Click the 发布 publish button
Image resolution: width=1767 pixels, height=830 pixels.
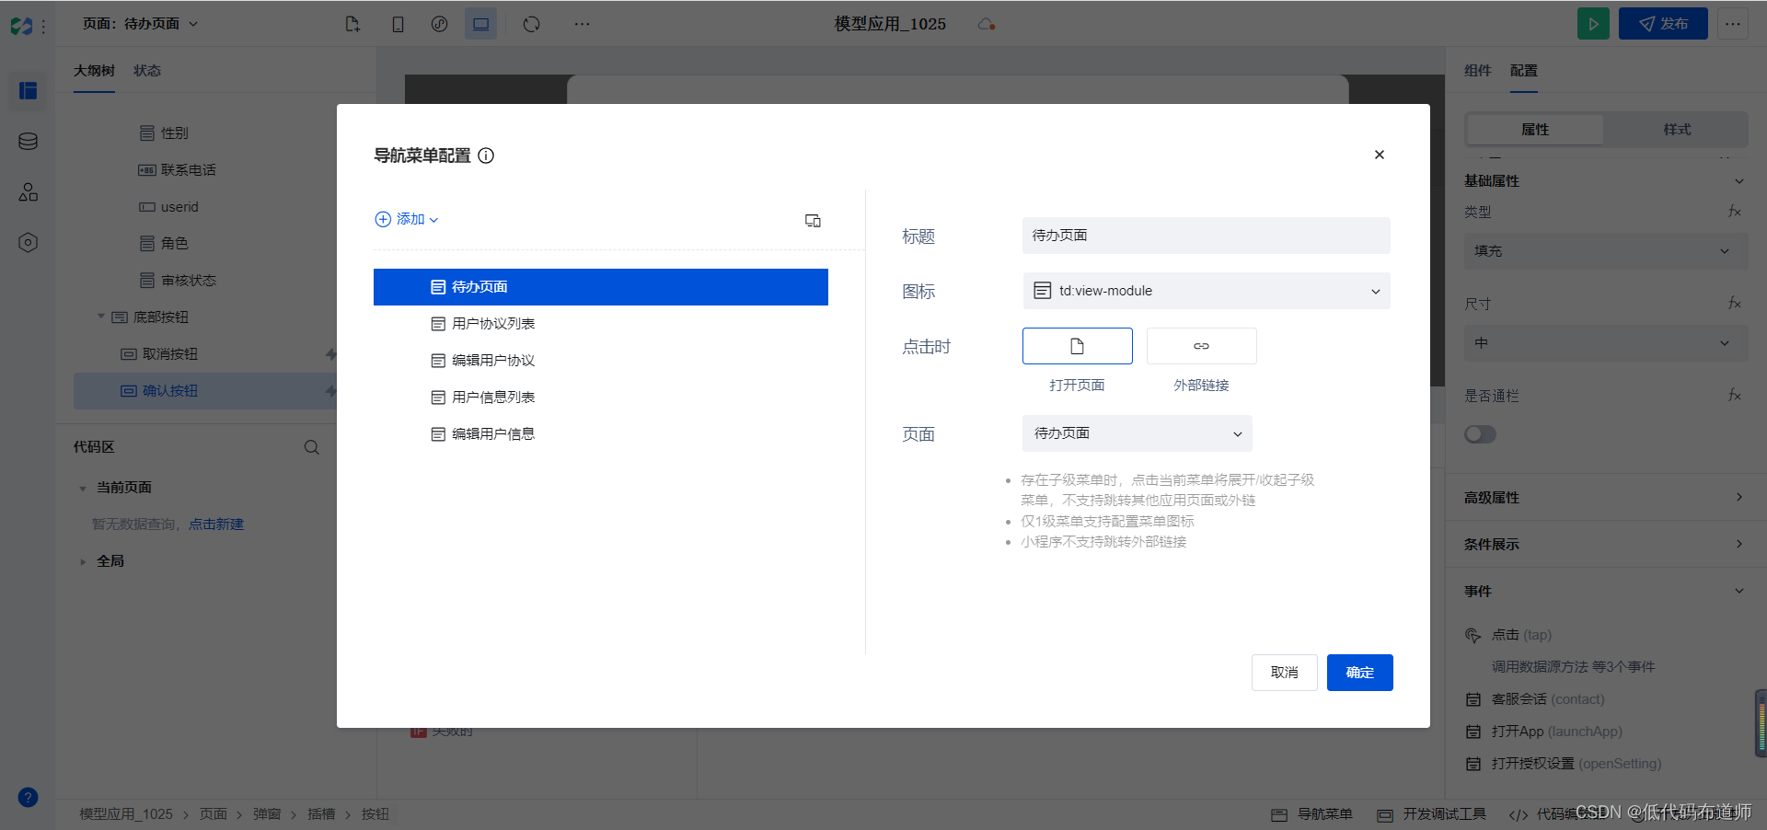coord(1663,24)
